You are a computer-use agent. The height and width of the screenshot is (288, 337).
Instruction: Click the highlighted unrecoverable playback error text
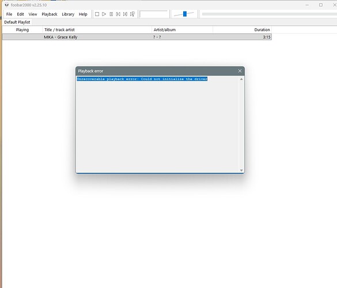pos(142,79)
